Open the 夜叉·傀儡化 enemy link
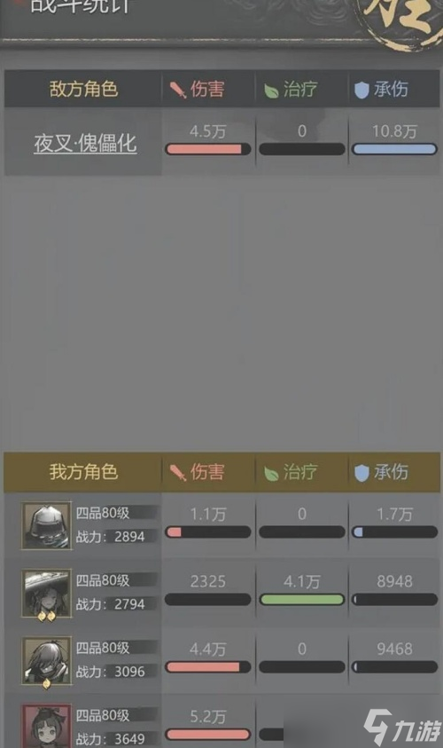 coord(85,143)
